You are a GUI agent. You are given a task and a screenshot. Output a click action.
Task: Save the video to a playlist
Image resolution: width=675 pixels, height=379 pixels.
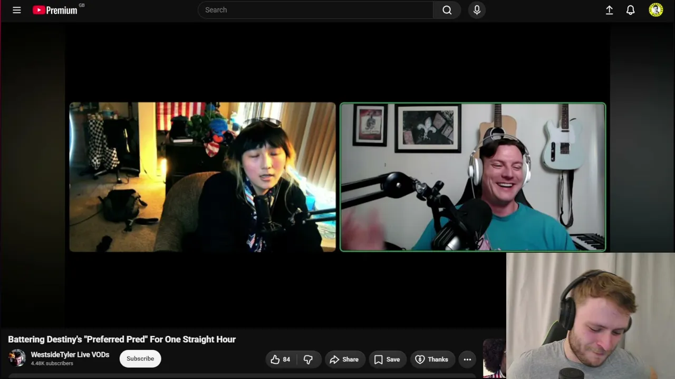(387, 360)
